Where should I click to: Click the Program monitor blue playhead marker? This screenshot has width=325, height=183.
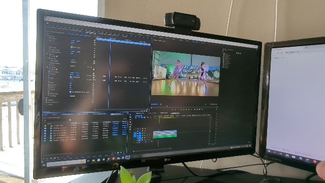point(167,106)
